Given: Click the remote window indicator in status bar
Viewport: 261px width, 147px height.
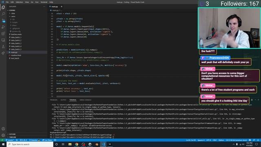Looking at the screenshot, I should tap(2, 140).
